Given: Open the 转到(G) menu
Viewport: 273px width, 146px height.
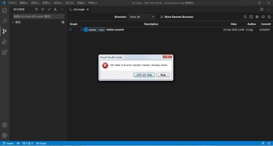Looking at the screenshot, I should pyautogui.click(x=58, y=3).
